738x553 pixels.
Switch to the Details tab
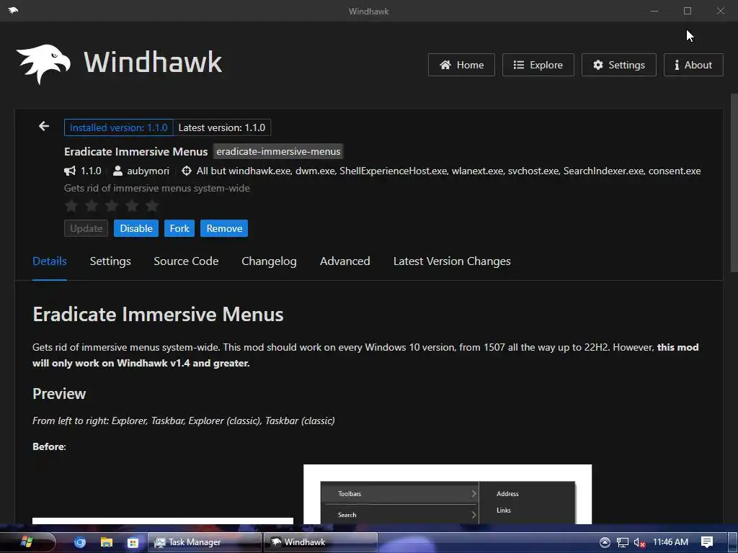click(x=50, y=261)
